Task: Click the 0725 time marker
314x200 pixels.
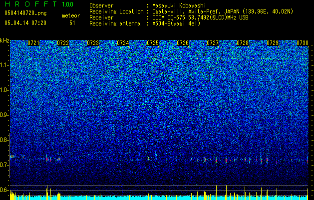Action: pos(153,43)
